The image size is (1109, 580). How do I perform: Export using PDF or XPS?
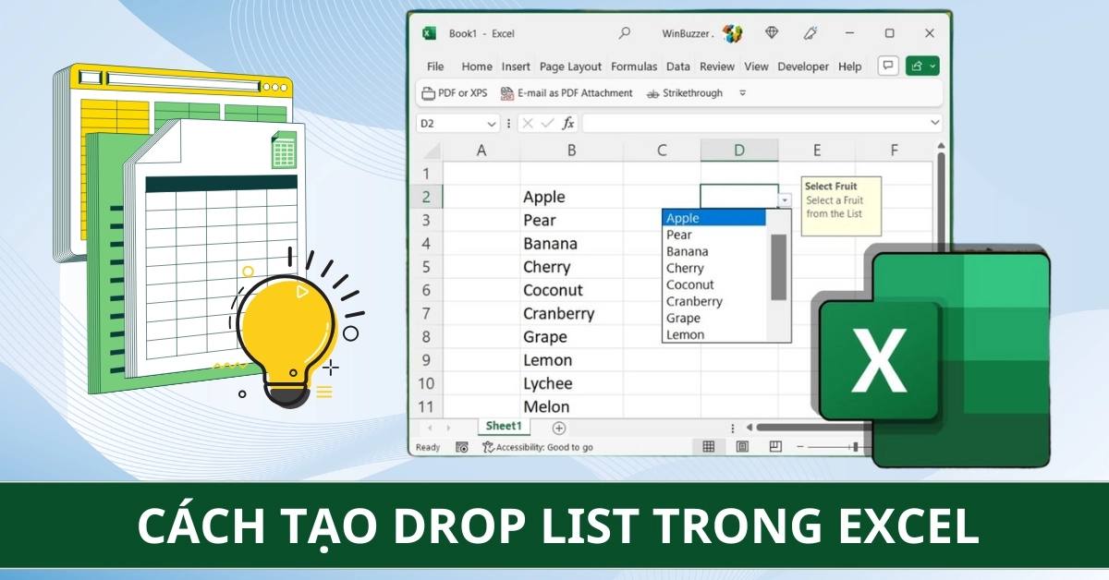pos(455,93)
